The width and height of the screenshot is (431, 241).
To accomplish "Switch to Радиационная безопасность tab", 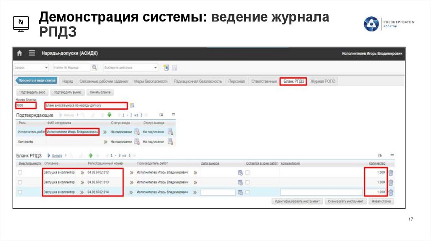I will tap(198, 81).
